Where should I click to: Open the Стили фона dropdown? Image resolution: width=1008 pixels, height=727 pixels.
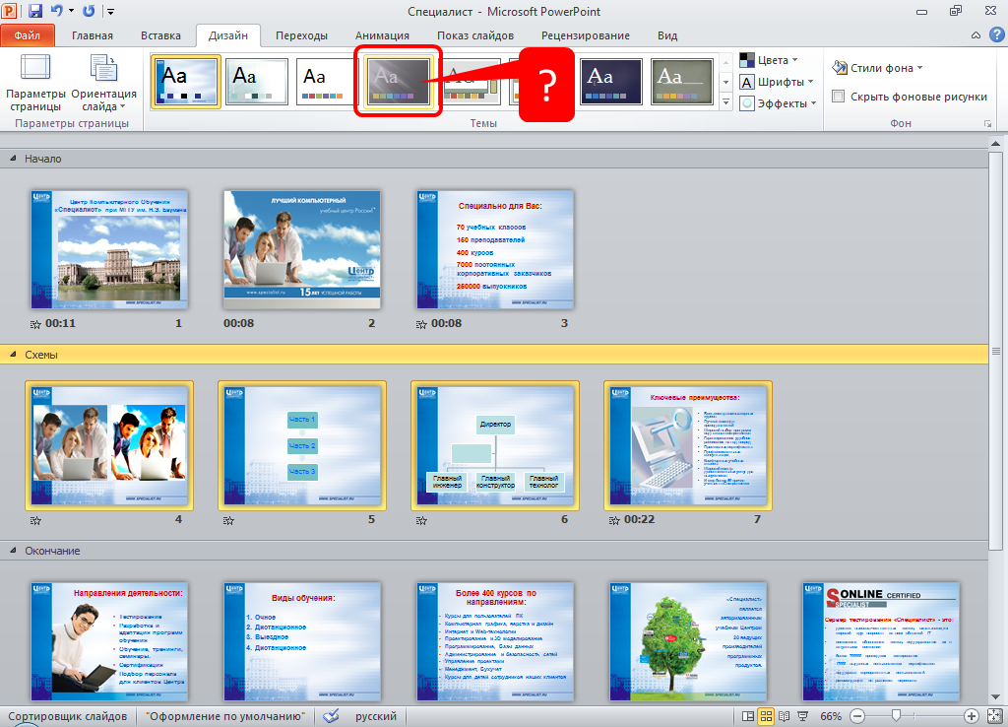click(x=878, y=68)
